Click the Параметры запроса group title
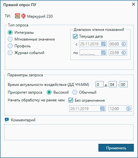Screen dimensions: 138x158 click(x=25, y=75)
